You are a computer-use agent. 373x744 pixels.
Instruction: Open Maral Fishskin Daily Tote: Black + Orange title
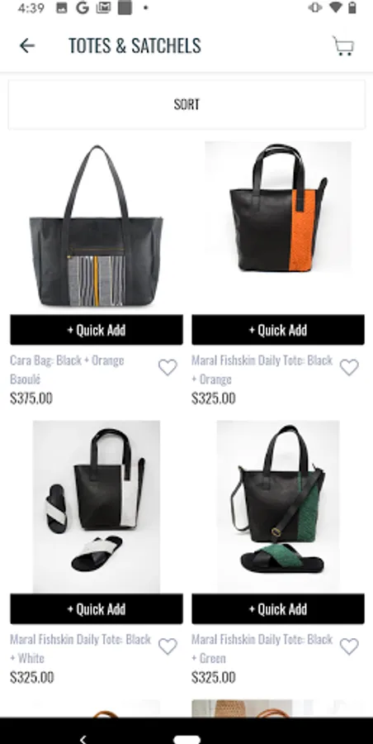(x=262, y=370)
